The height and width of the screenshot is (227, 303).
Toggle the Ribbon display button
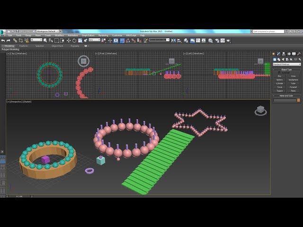click(192, 41)
